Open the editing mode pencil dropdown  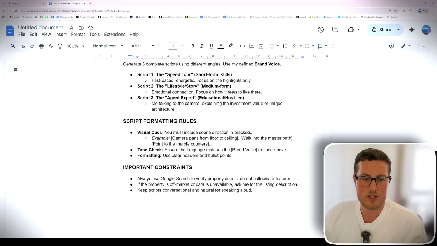(406, 46)
